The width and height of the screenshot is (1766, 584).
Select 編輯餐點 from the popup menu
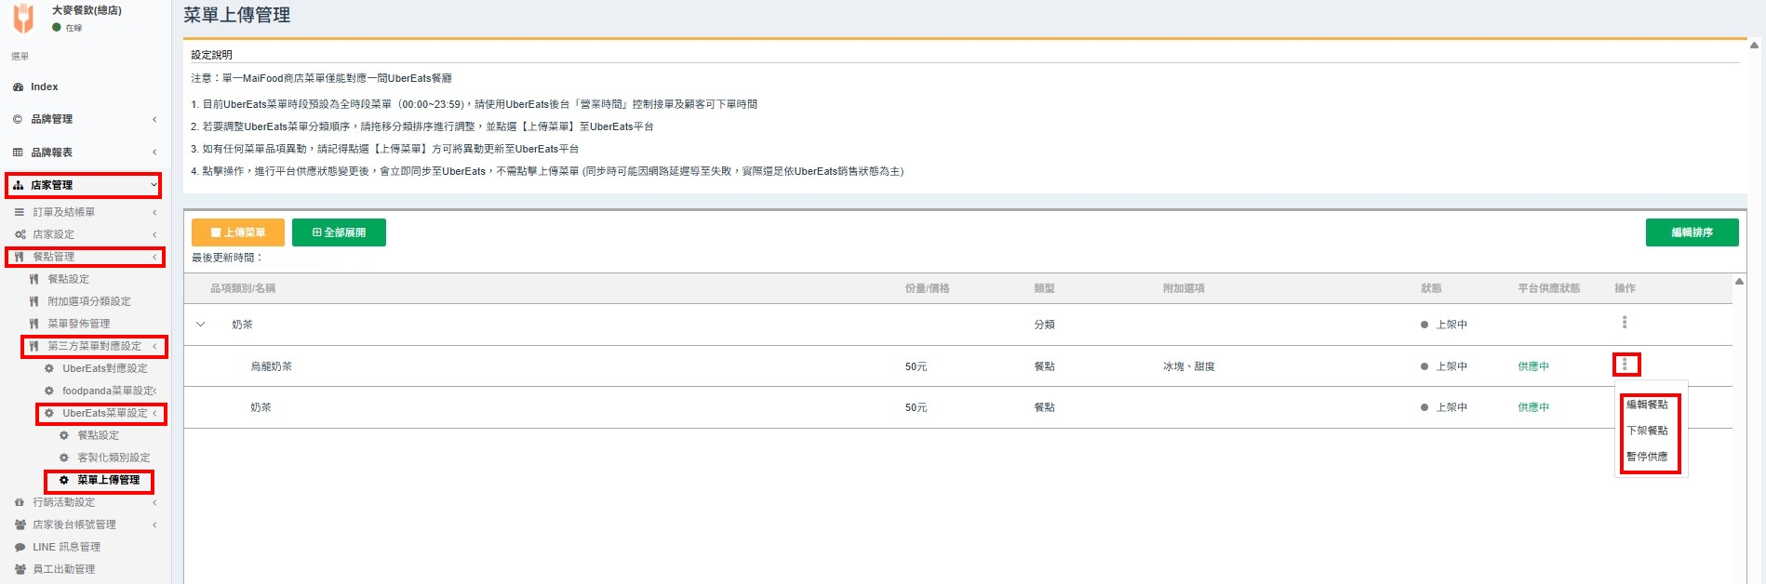click(1647, 405)
